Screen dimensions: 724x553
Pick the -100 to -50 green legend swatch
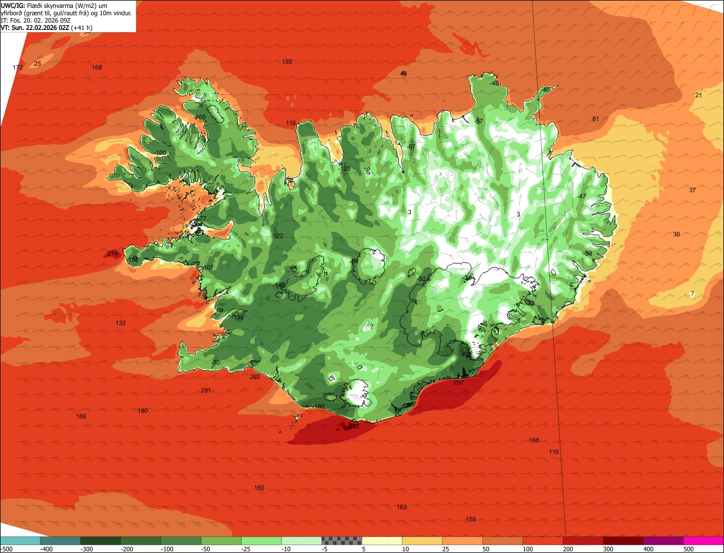pos(181,541)
